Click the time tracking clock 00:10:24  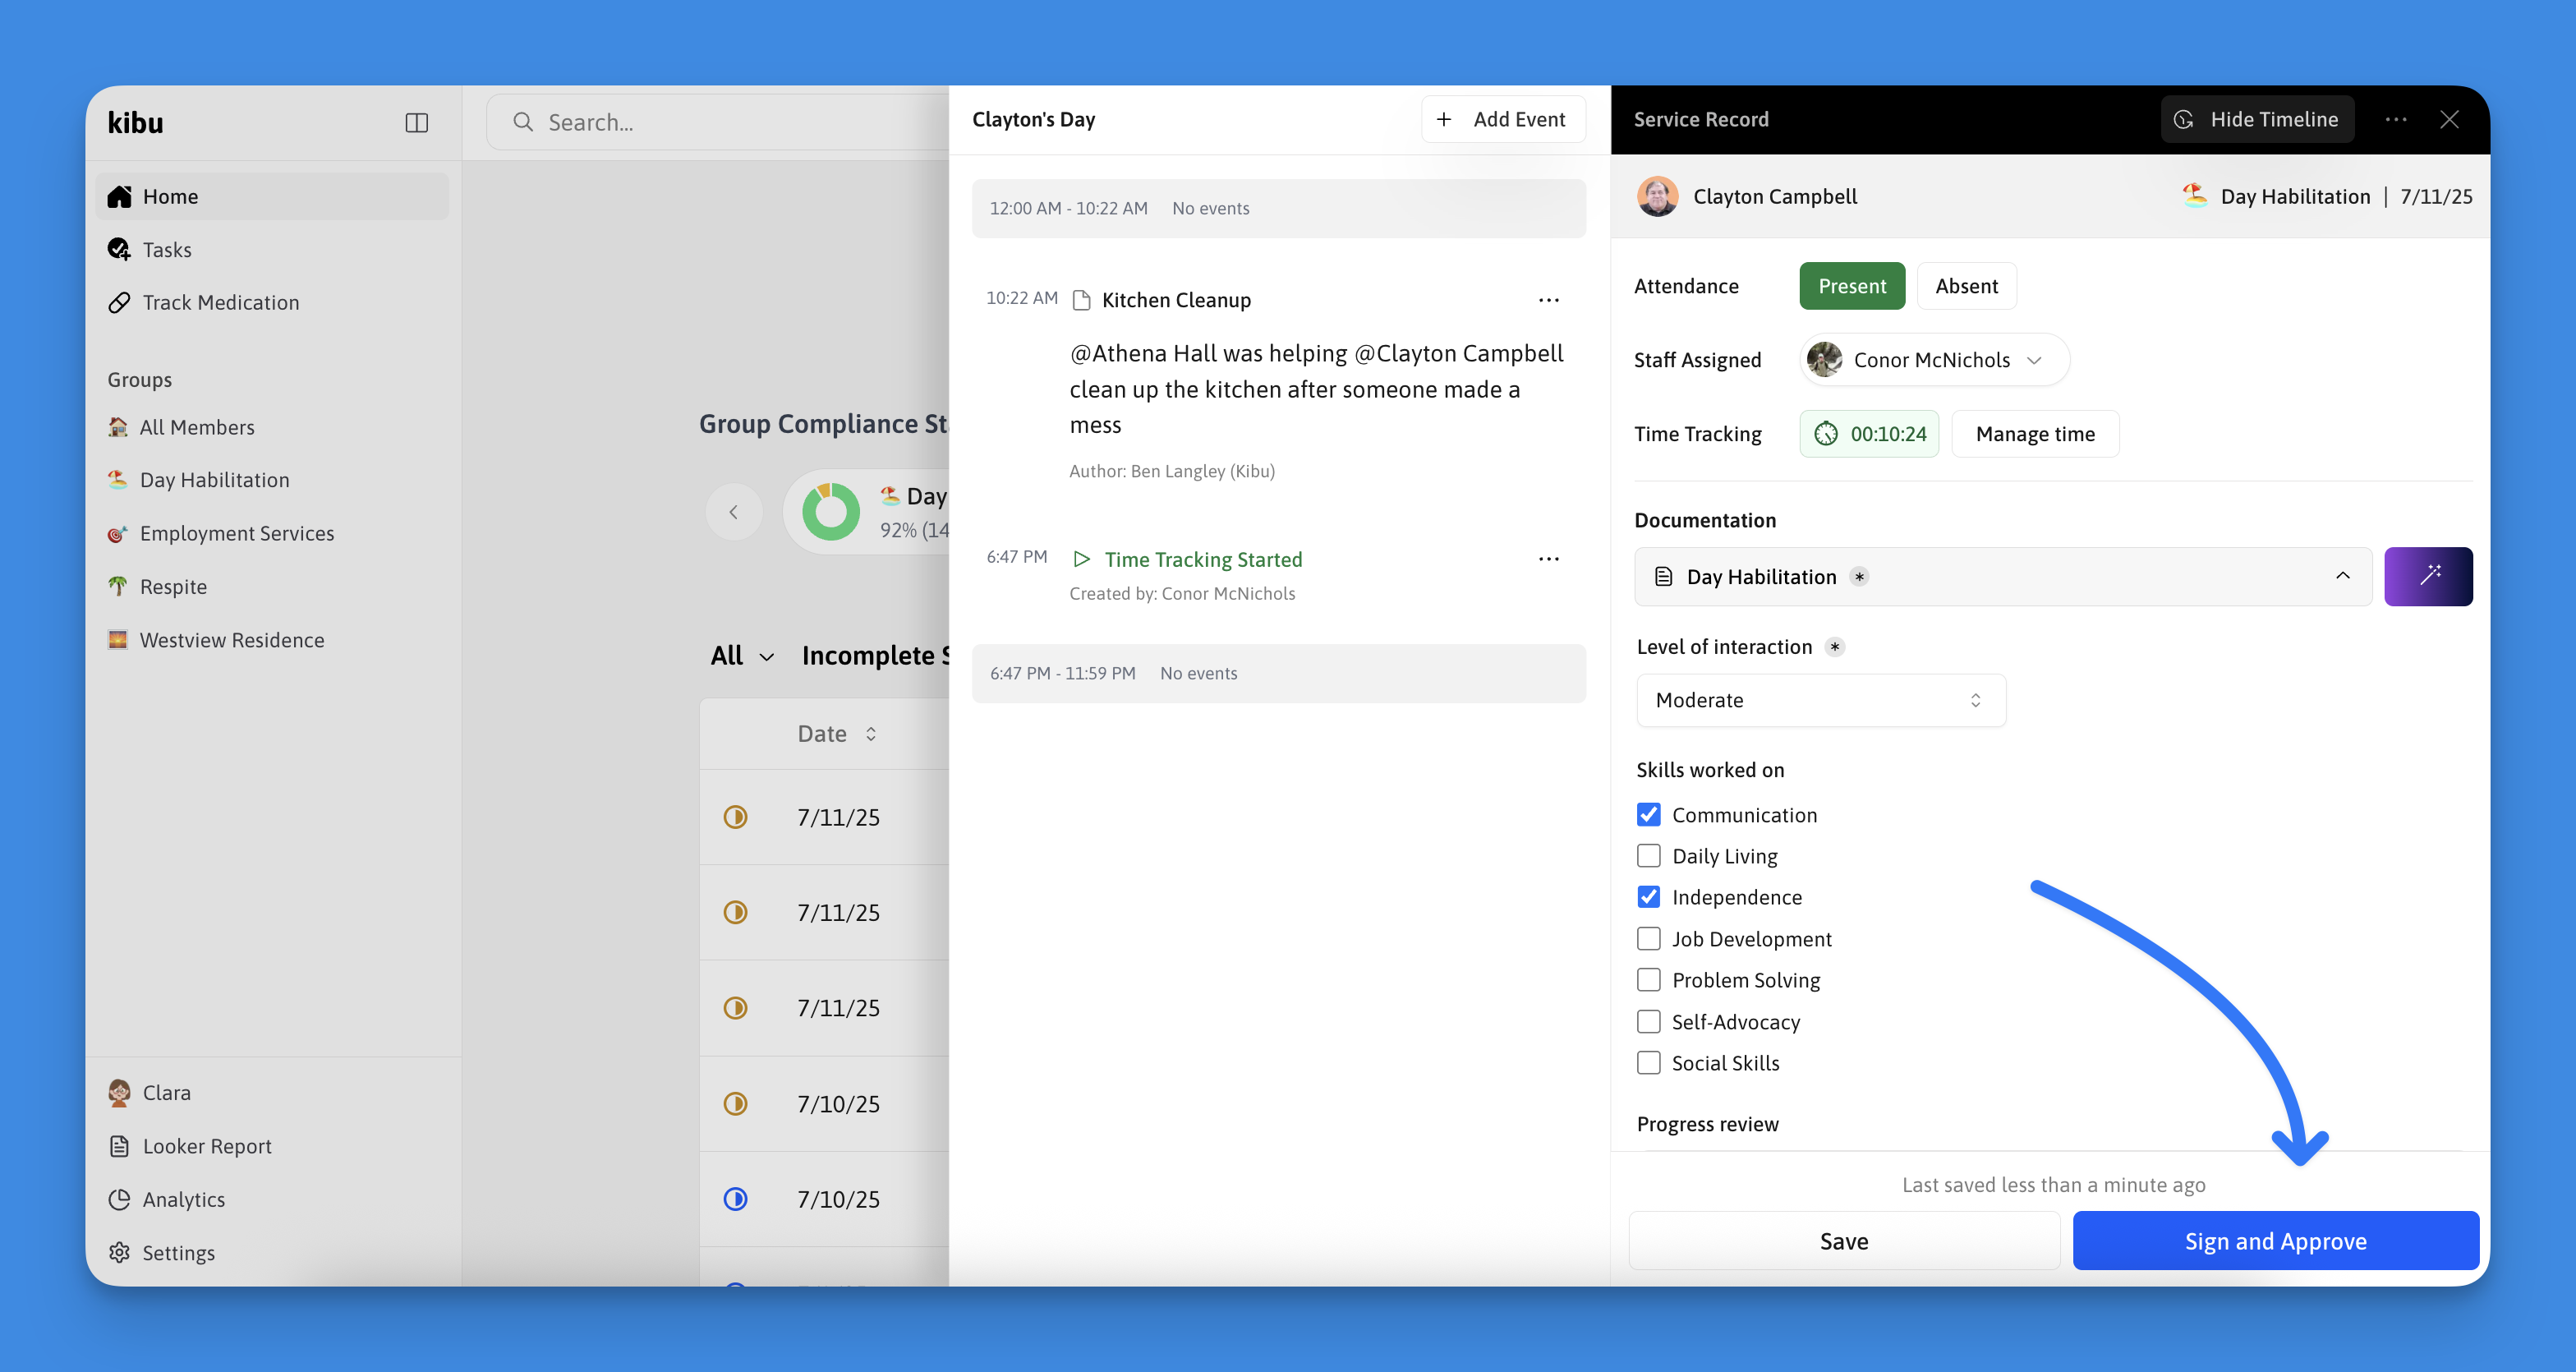click(1868, 434)
